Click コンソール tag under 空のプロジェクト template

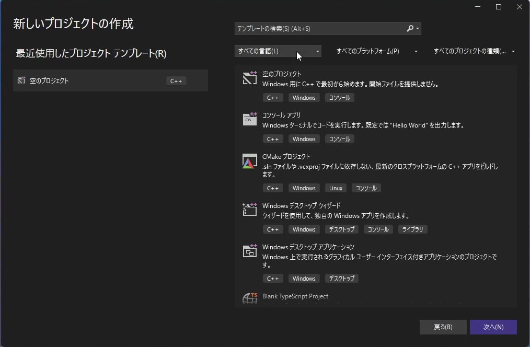tap(339, 98)
